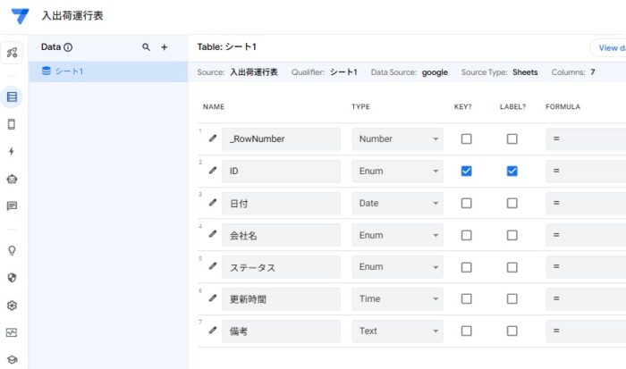Click the edit pencil for ID column
The width and height of the screenshot is (626, 369).
pos(213,171)
